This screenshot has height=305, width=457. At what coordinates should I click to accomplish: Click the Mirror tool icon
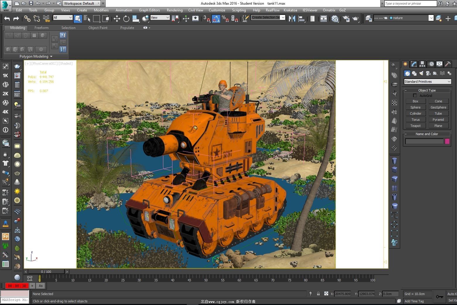pyautogui.click(x=292, y=18)
